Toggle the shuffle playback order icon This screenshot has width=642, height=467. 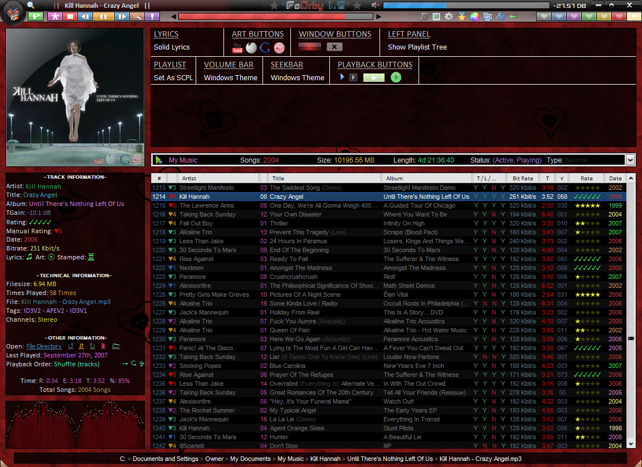pos(142,364)
